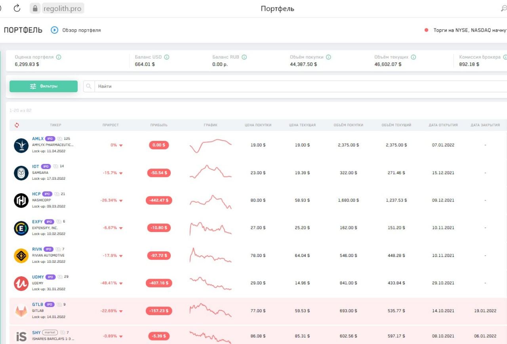The width and height of the screenshot is (507, 344).
Task: Play the Обзор портфеля overview icon
Action: click(x=54, y=30)
